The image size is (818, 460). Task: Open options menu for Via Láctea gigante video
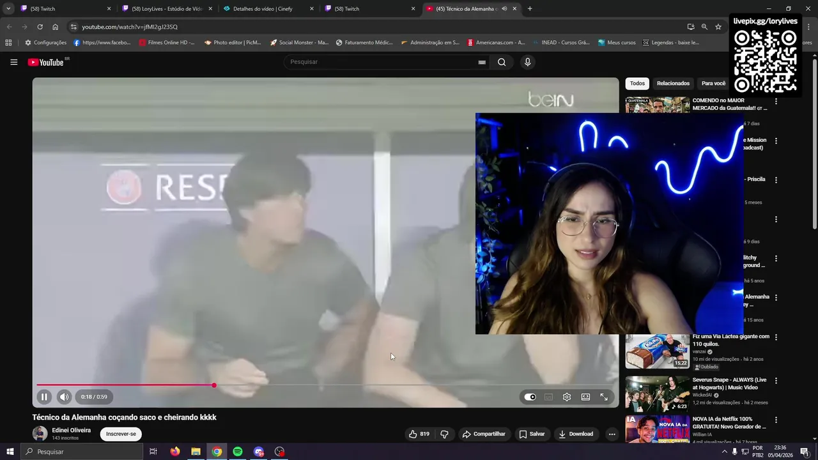[776, 337]
